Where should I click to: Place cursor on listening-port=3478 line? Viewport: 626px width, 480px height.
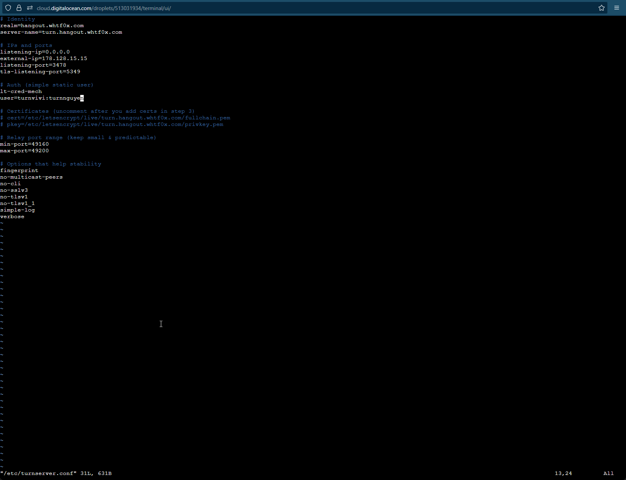(33, 65)
